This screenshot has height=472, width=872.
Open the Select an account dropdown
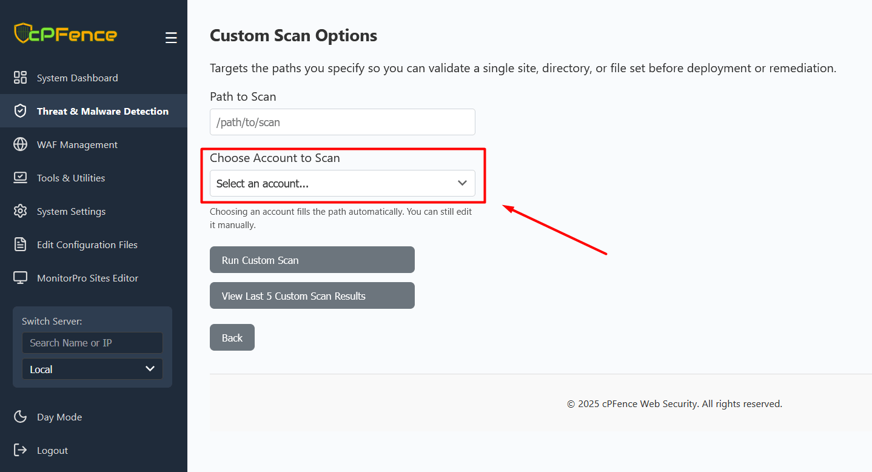343,183
